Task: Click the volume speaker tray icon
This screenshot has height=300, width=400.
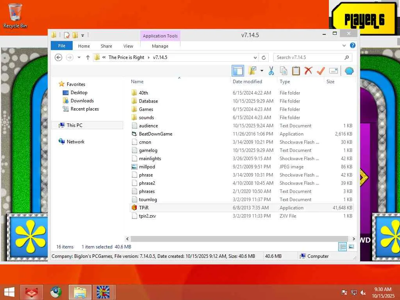Action: pyautogui.click(x=363, y=293)
